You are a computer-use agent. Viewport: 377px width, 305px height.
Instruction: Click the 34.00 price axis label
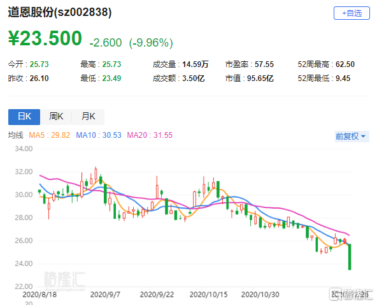pos(24,149)
